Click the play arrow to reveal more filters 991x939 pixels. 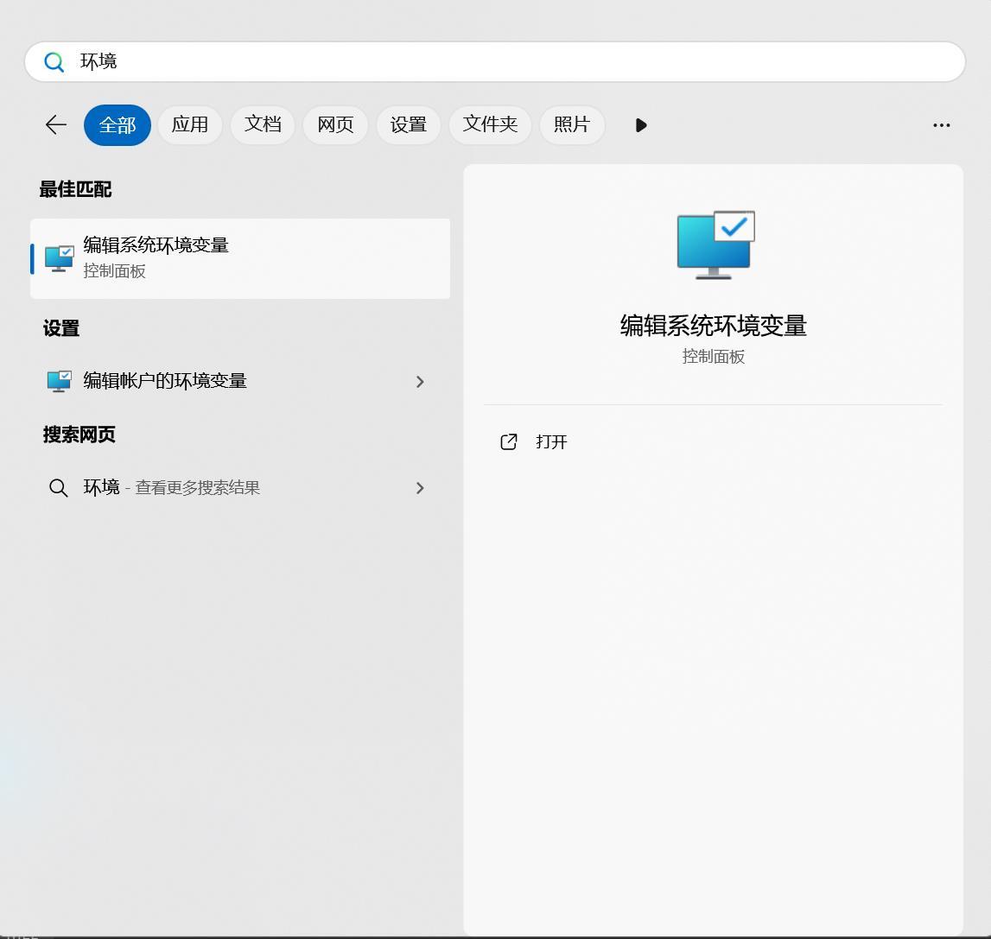640,124
